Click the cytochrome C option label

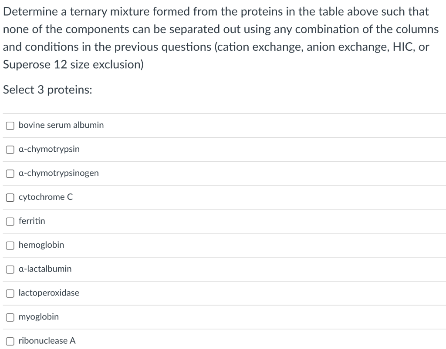(x=45, y=197)
